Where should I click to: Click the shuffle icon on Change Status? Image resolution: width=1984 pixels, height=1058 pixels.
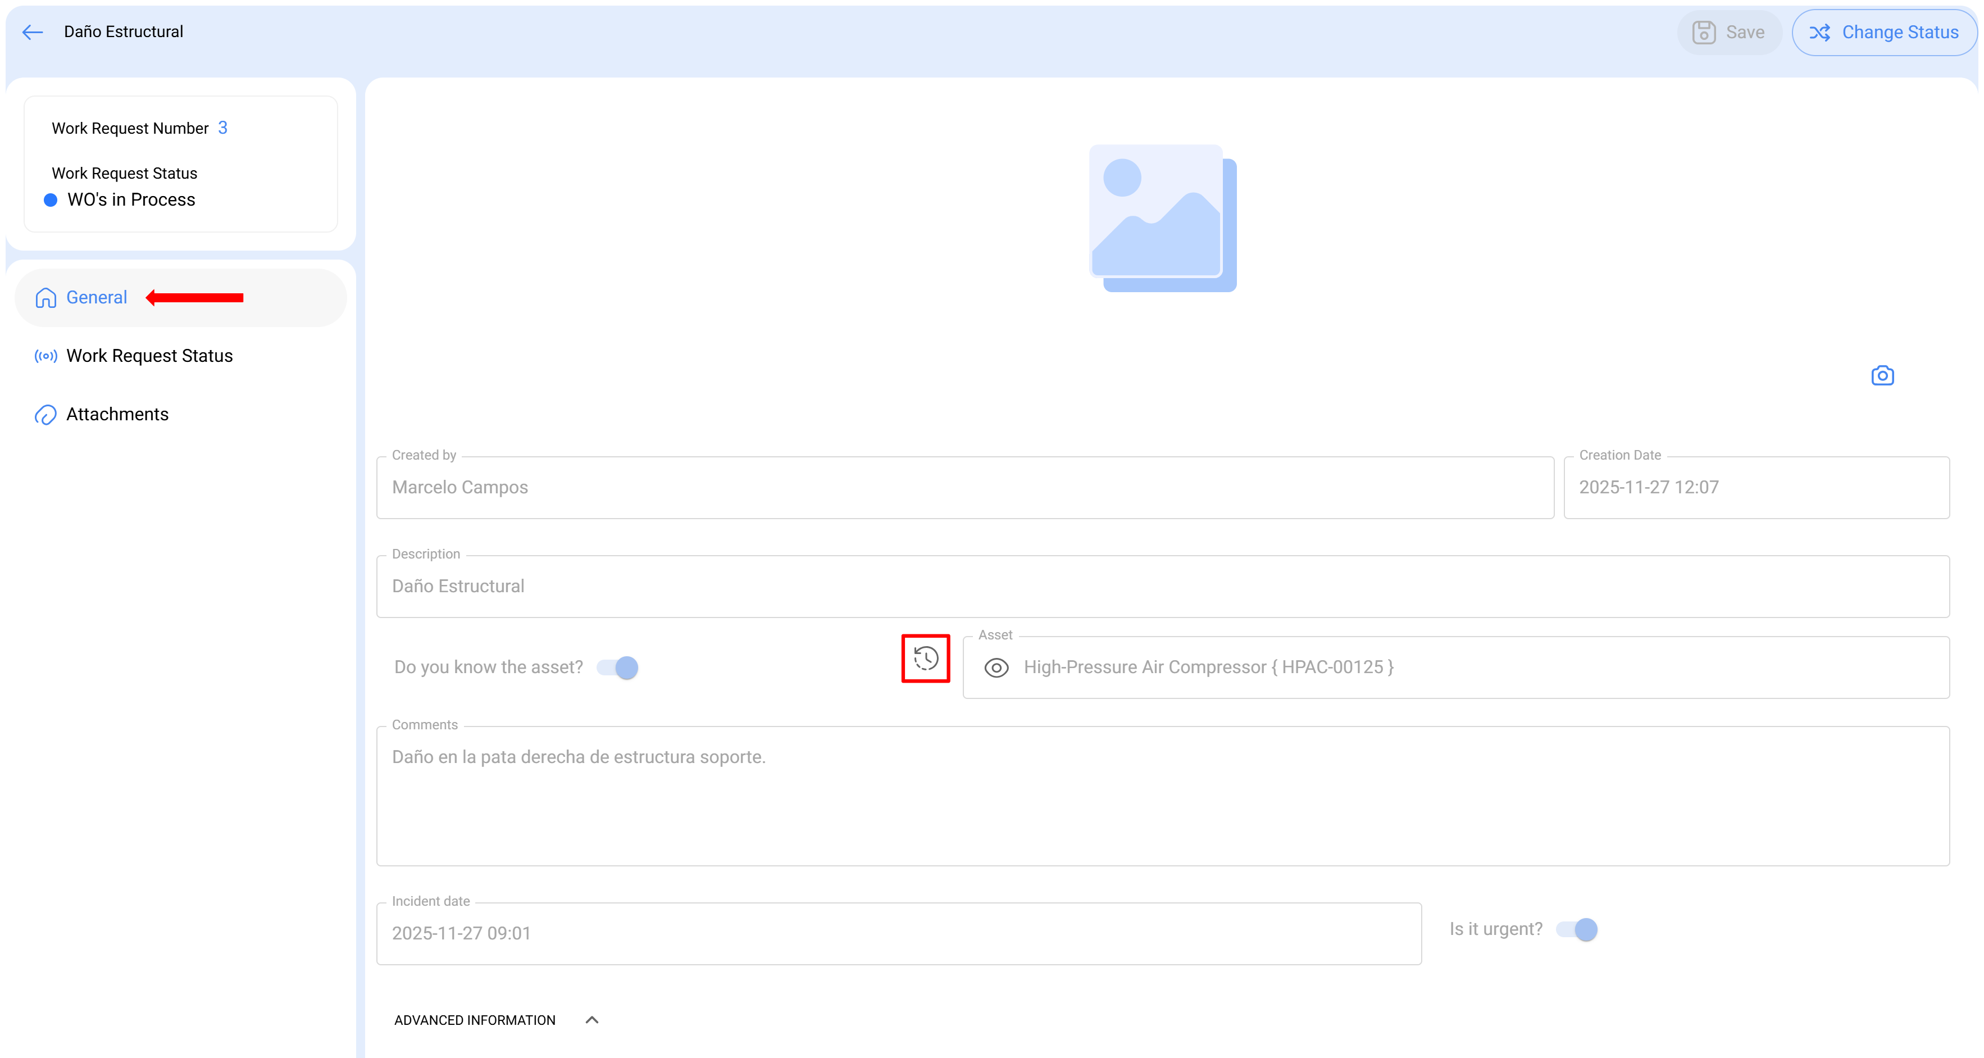pos(1820,33)
